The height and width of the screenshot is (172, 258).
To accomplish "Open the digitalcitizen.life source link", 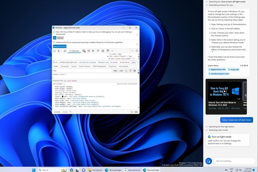I will pos(217,70).
